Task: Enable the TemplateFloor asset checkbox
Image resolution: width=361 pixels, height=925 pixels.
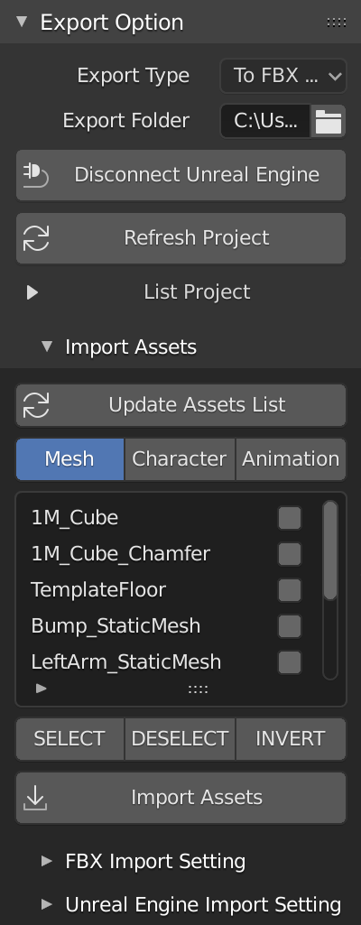Action: [x=290, y=590]
